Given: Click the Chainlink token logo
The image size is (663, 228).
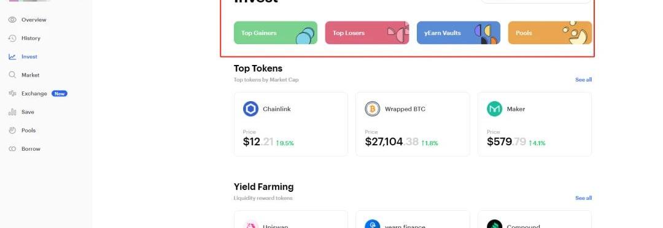Looking at the screenshot, I should tap(250, 109).
